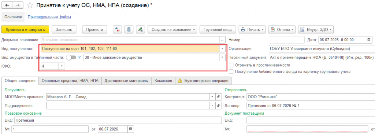Viewport: 375px width, 134px height.
Task: Switch to Основные средства, НМА, НПА tab
Action: click(70, 80)
